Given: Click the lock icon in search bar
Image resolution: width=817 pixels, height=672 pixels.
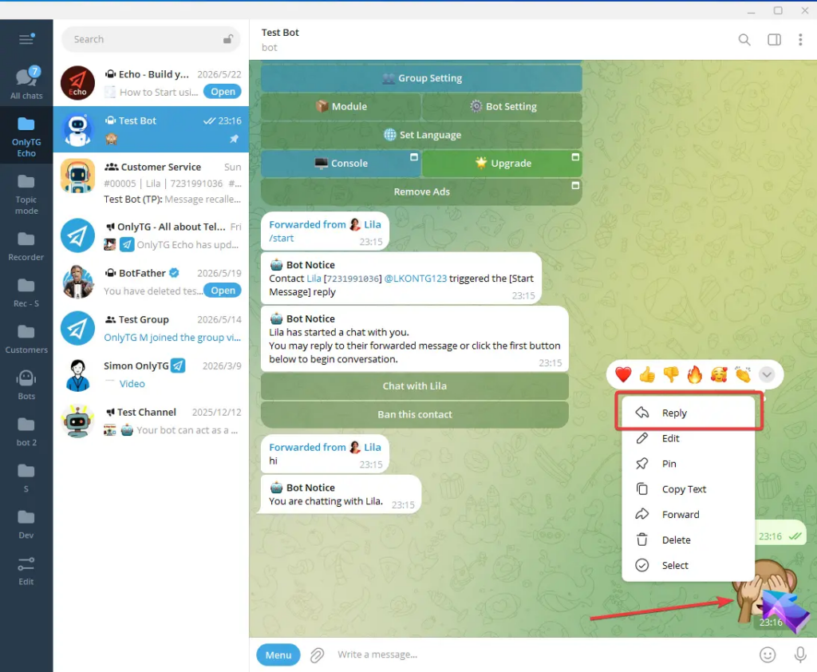Looking at the screenshot, I should pos(227,39).
